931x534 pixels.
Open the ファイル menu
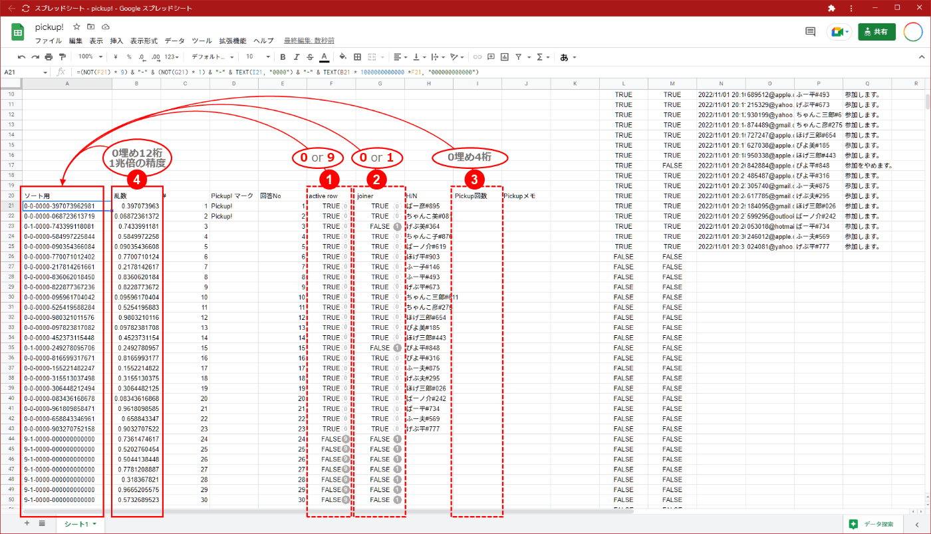(x=48, y=41)
